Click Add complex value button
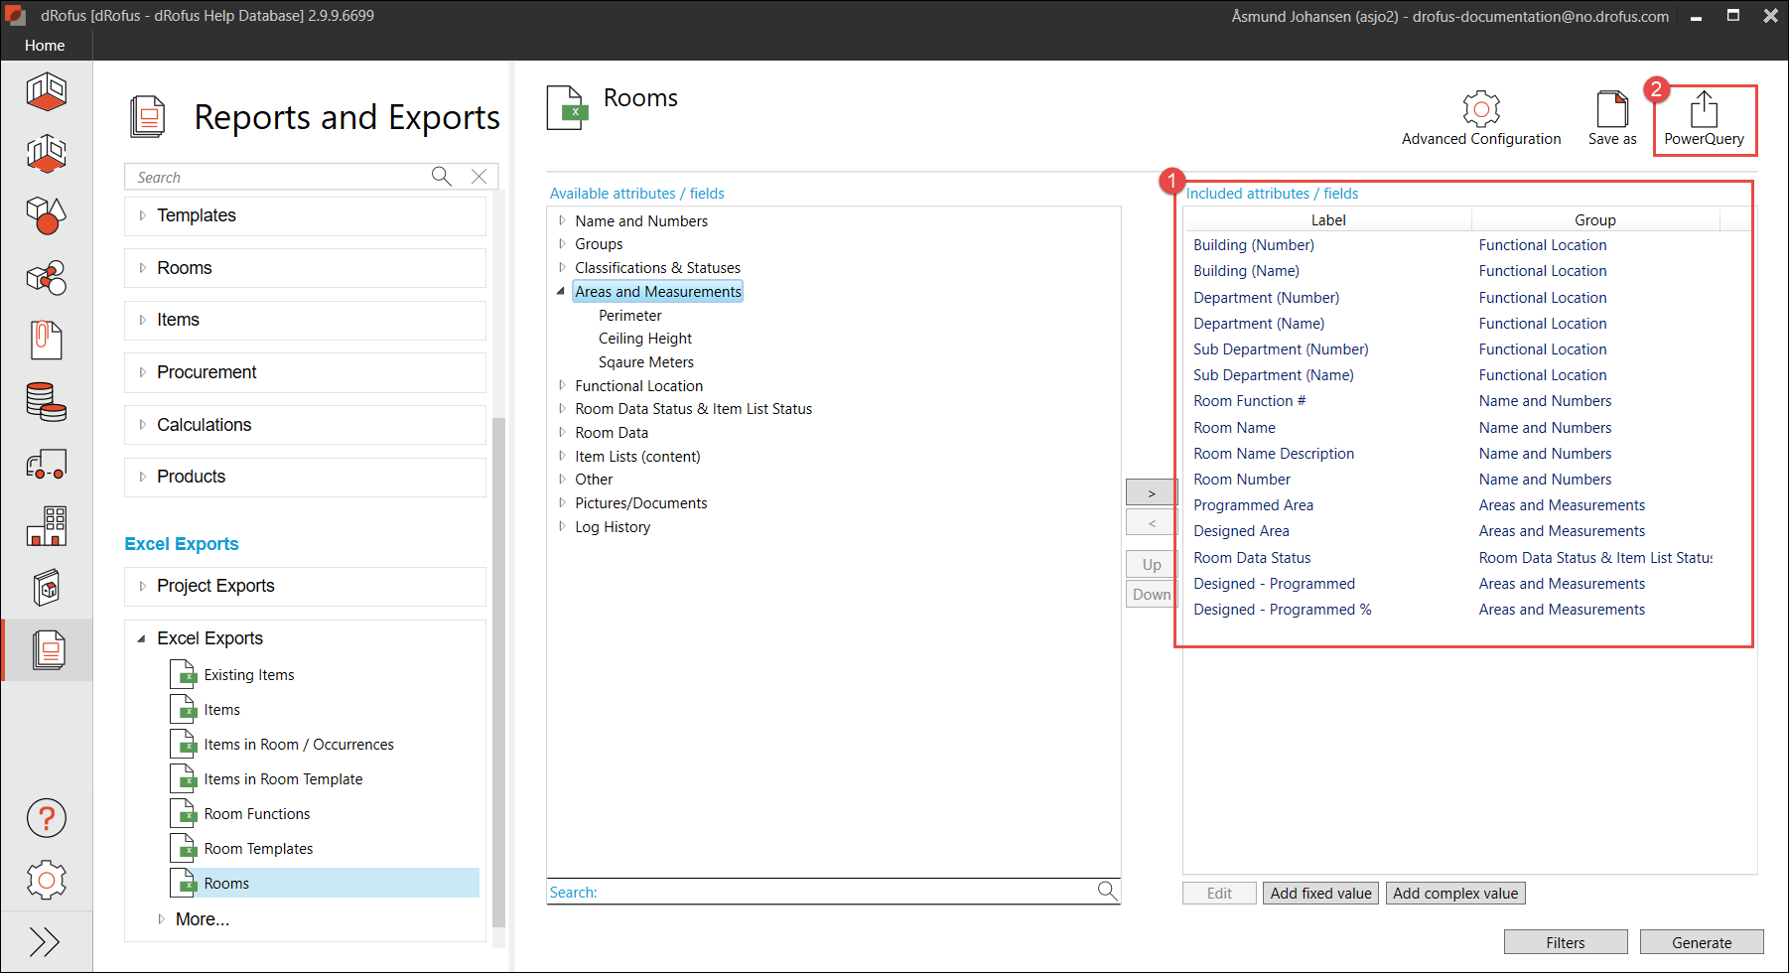This screenshot has width=1789, height=973. 1455,894
